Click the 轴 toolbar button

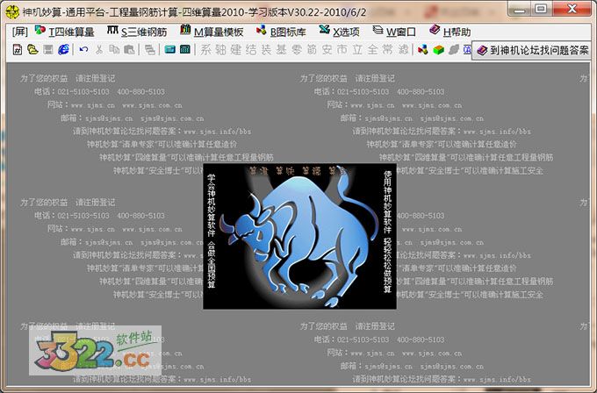tap(221, 49)
